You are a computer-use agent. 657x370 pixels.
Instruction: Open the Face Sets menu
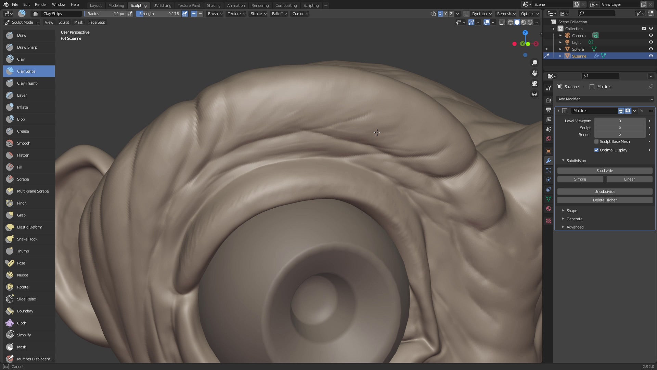coord(96,22)
